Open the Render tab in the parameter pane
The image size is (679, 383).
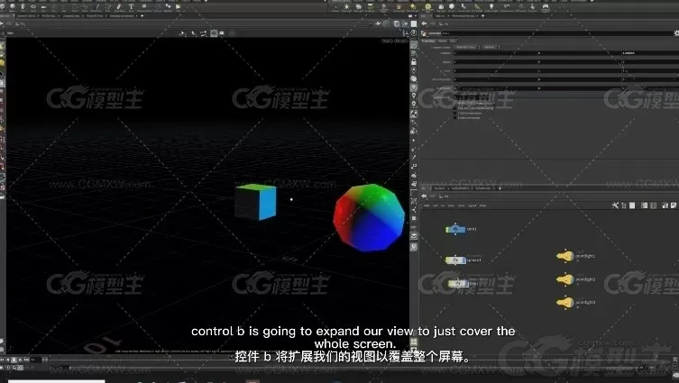click(443, 41)
